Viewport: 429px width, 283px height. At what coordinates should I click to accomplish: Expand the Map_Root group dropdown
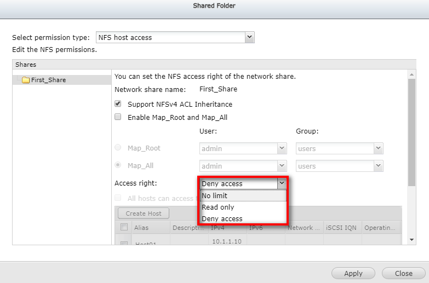377,148
